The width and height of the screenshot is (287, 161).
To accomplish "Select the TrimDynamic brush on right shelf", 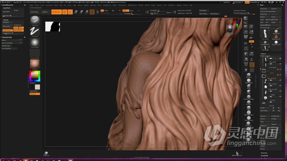I will point(249,118).
